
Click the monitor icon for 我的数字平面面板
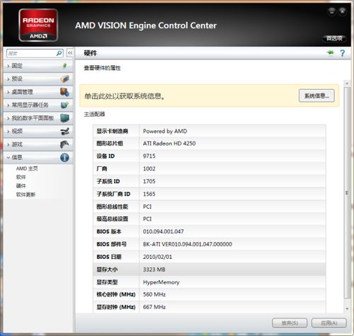coord(64,118)
